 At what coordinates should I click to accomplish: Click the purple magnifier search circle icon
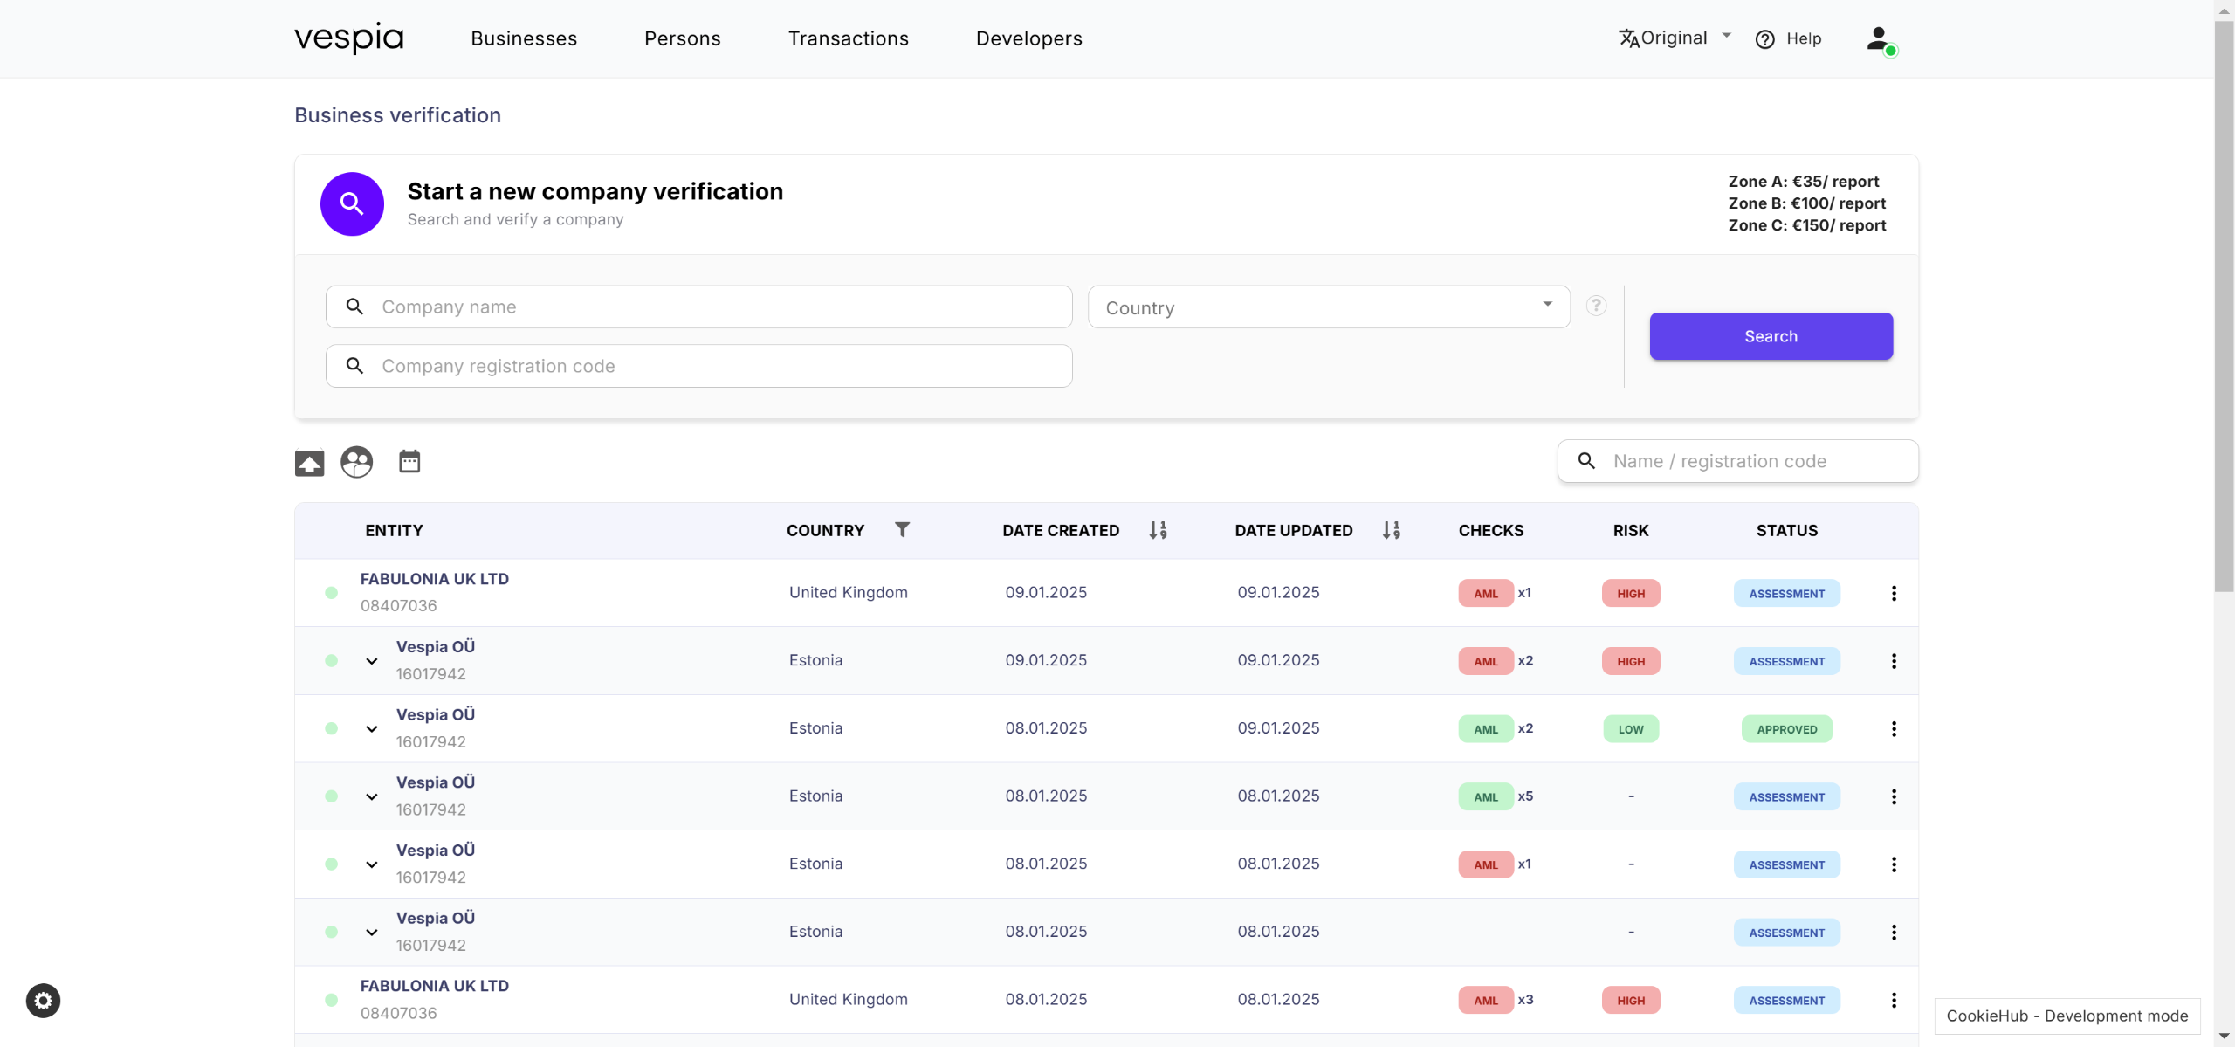tap(352, 203)
